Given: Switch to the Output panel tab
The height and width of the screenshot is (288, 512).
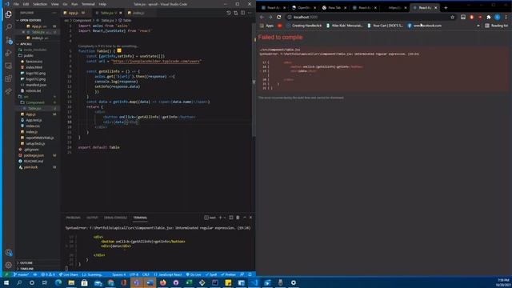Looking at the screenshot, I should point(92,218).
